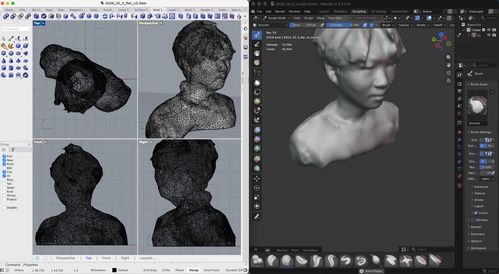The width and height of the screenshot is (499, 274).
Task: Toggle the Cursor checkbox in Brush Settings
Action: [476, 213]
